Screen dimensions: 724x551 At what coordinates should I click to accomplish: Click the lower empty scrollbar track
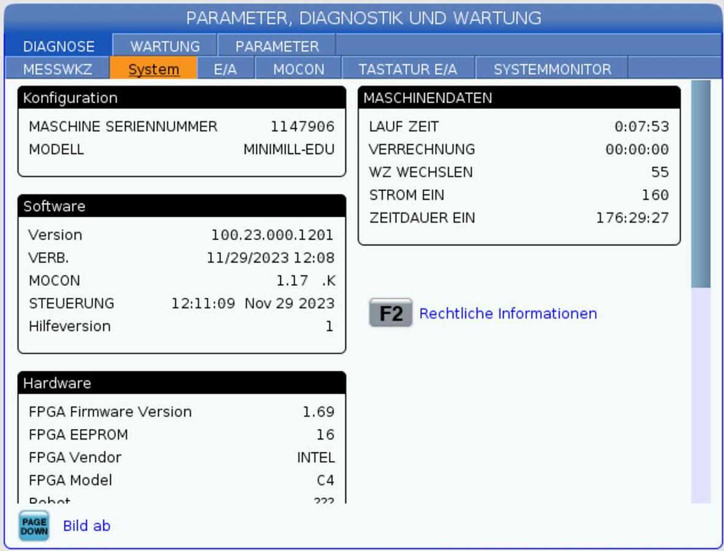(701, 398)
